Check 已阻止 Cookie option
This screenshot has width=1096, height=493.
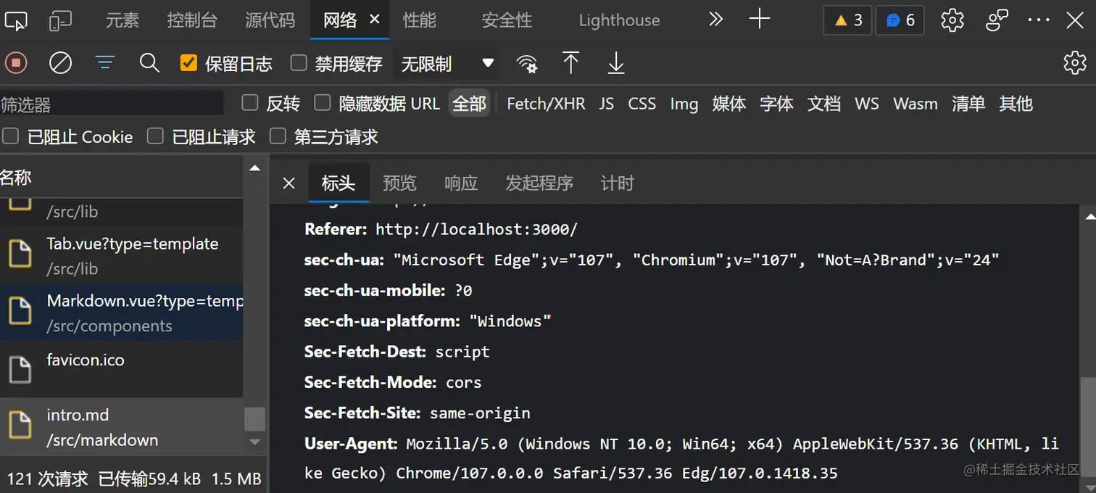click(10, 136)
